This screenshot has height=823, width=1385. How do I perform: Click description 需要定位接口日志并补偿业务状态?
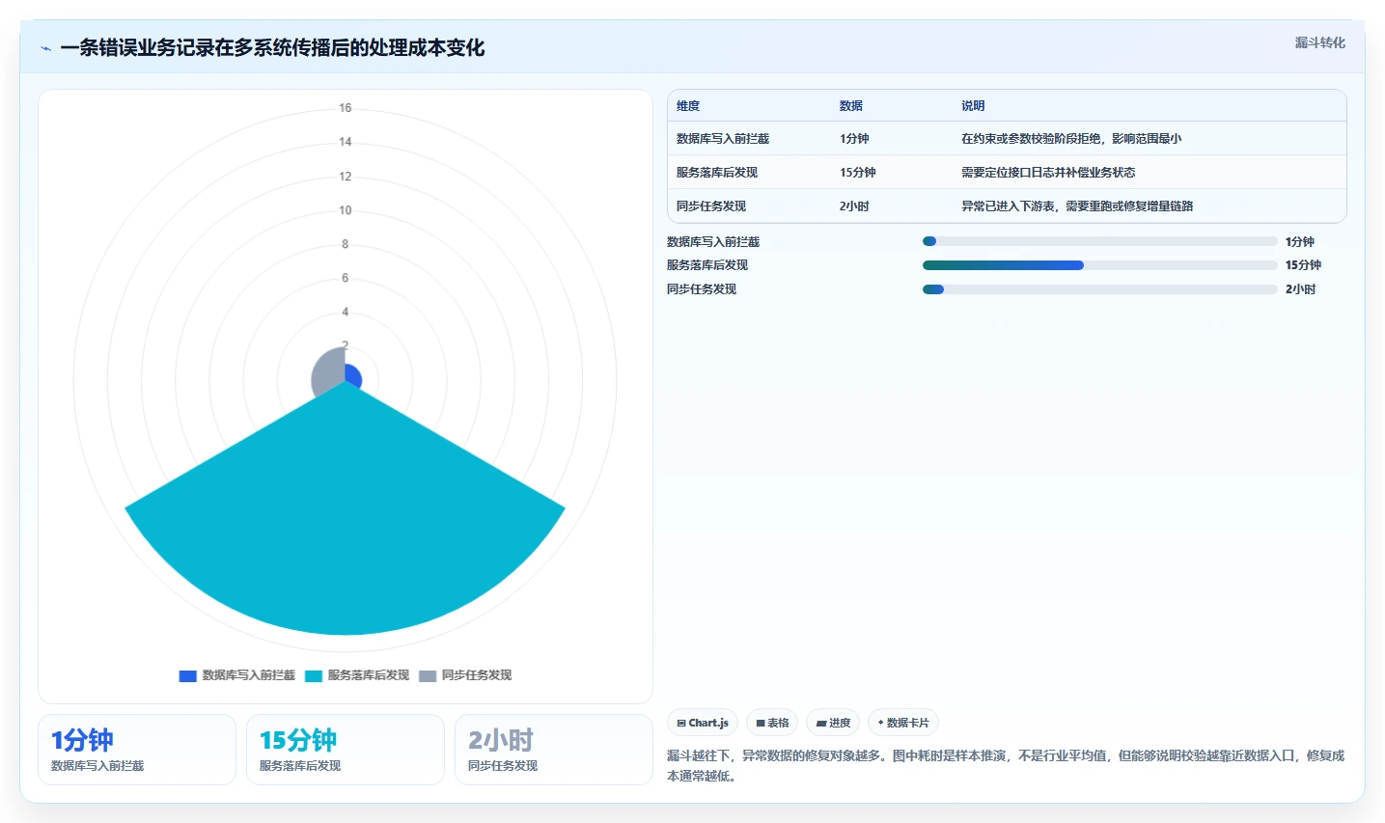click(1048, 173)
